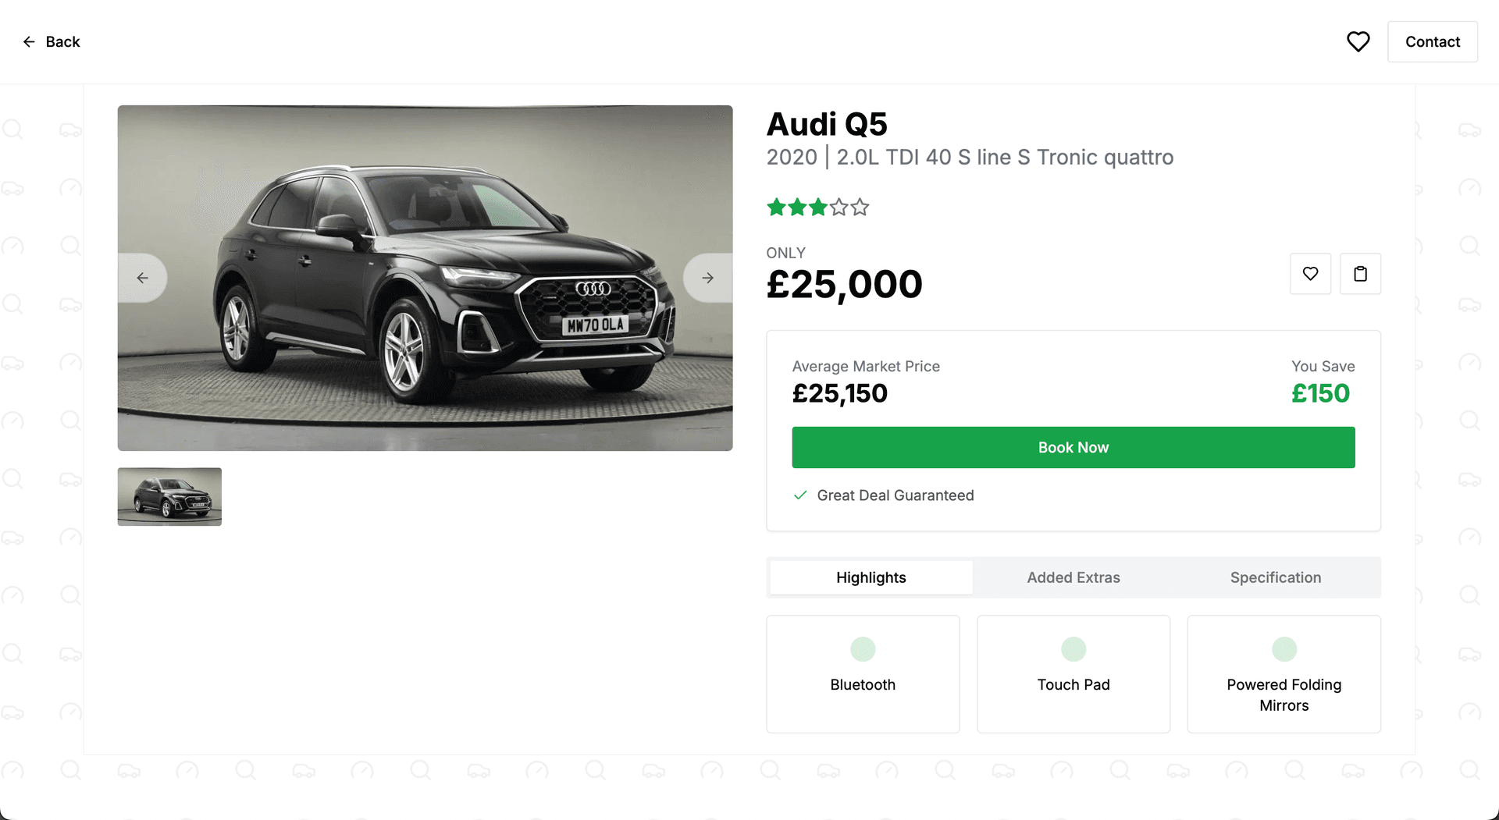The height and width of the screenshot is (820, 1499).
Task: Click the Bluetooth highlight card
Action: tap(863, 674)
